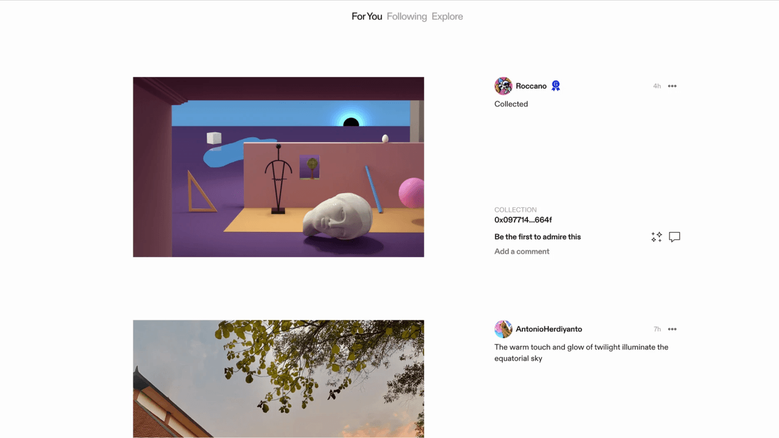Click the Add a comment field
Image resolution: width=779 pixels, height=438 pixels.
coord(522,252)
